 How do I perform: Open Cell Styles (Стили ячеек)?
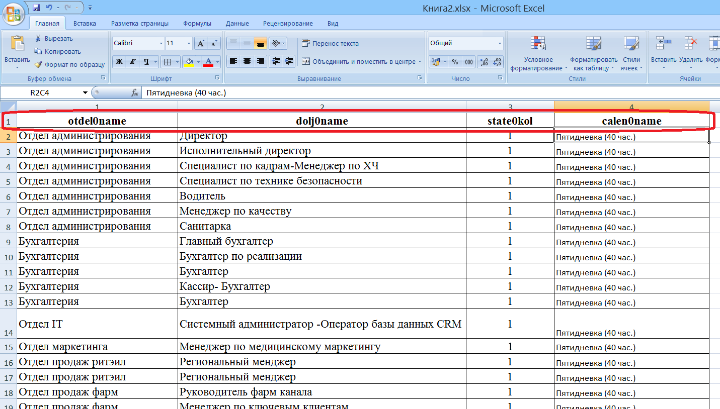tap(631, 54)
